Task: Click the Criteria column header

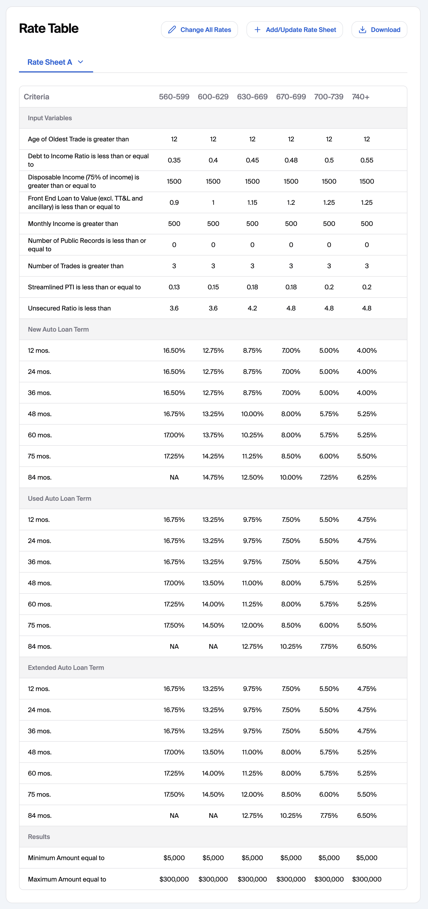Action: click(37, 97)
